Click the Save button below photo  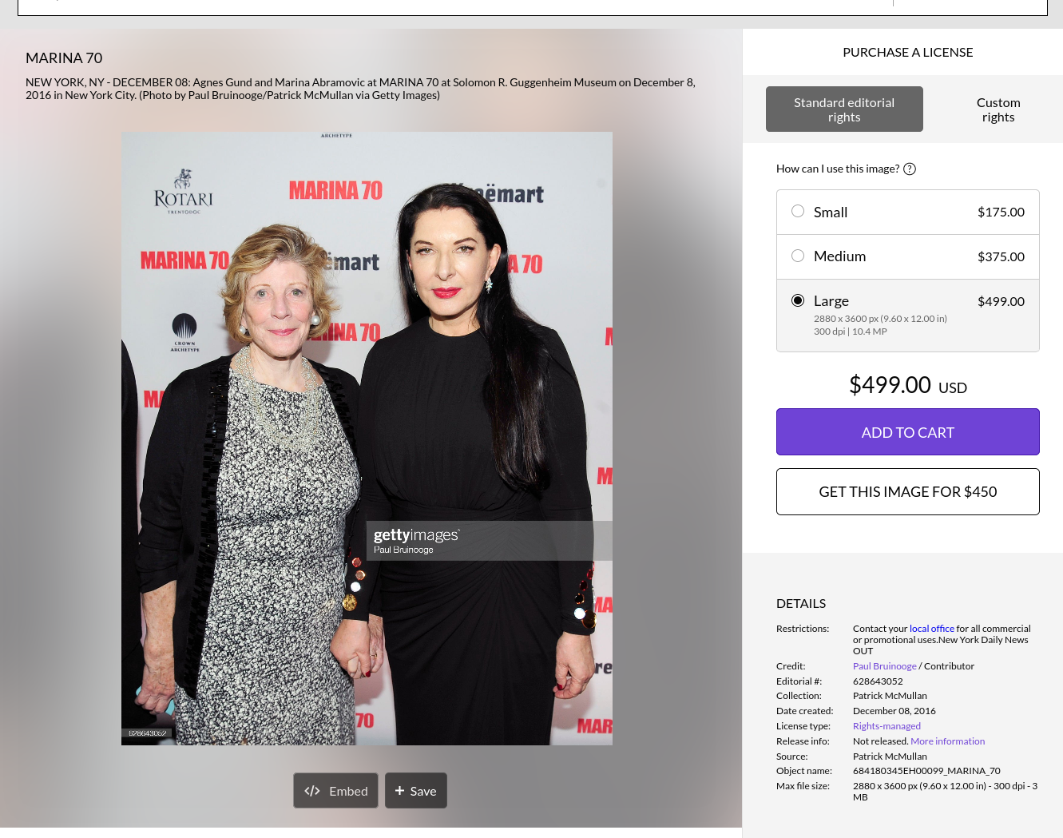point(416,790)
